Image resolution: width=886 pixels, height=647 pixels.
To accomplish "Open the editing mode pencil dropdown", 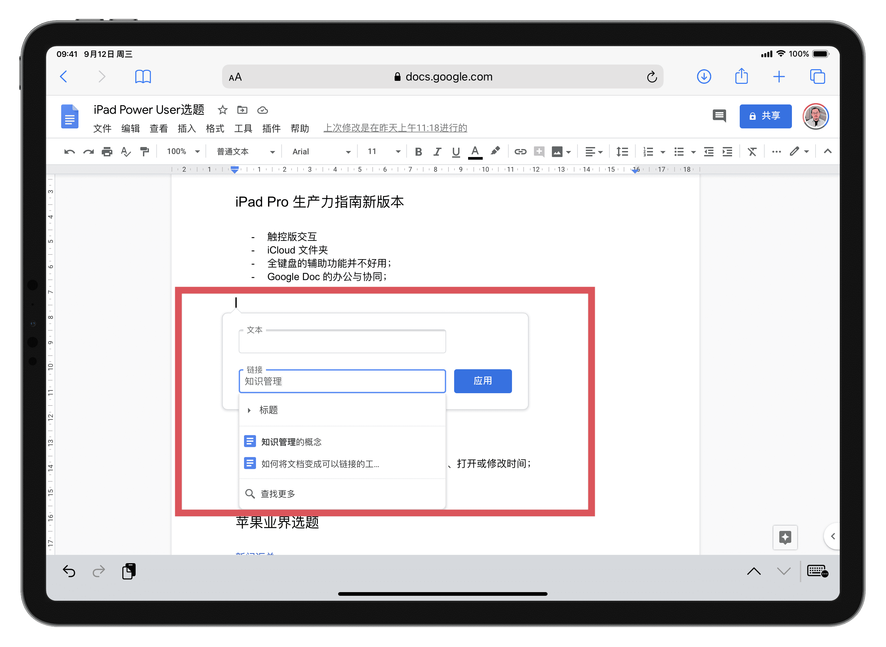I will [x=799, y=152].
